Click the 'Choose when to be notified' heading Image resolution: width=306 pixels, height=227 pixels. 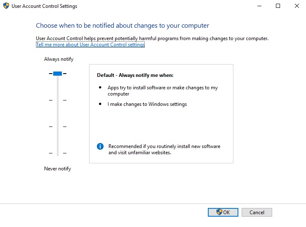click(122, 26)
